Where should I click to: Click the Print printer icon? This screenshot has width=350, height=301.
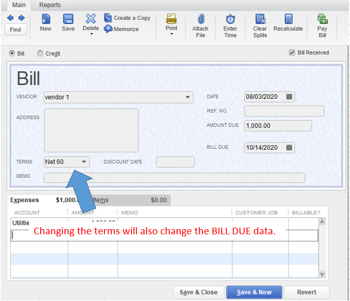(x=171, y=19)
